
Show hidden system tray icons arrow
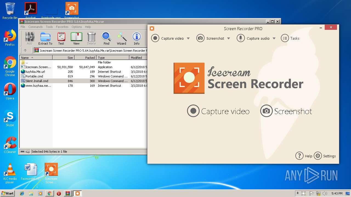point(298,193)
